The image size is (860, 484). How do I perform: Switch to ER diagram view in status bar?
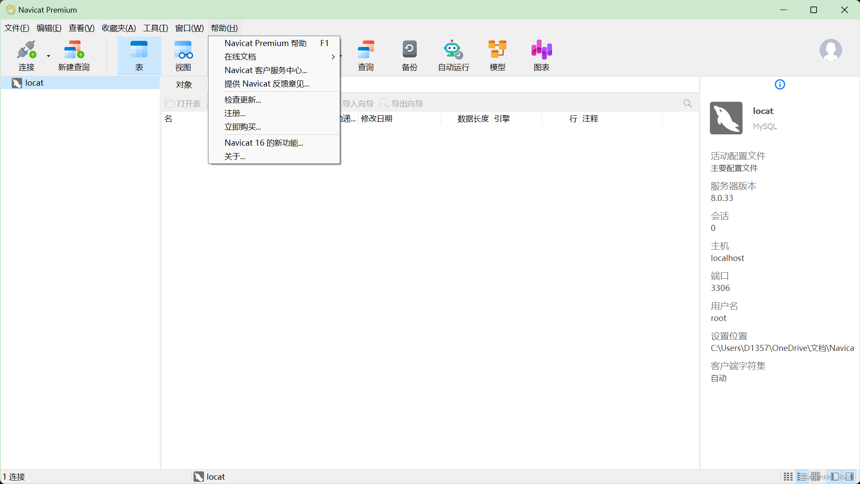[816, 477]
